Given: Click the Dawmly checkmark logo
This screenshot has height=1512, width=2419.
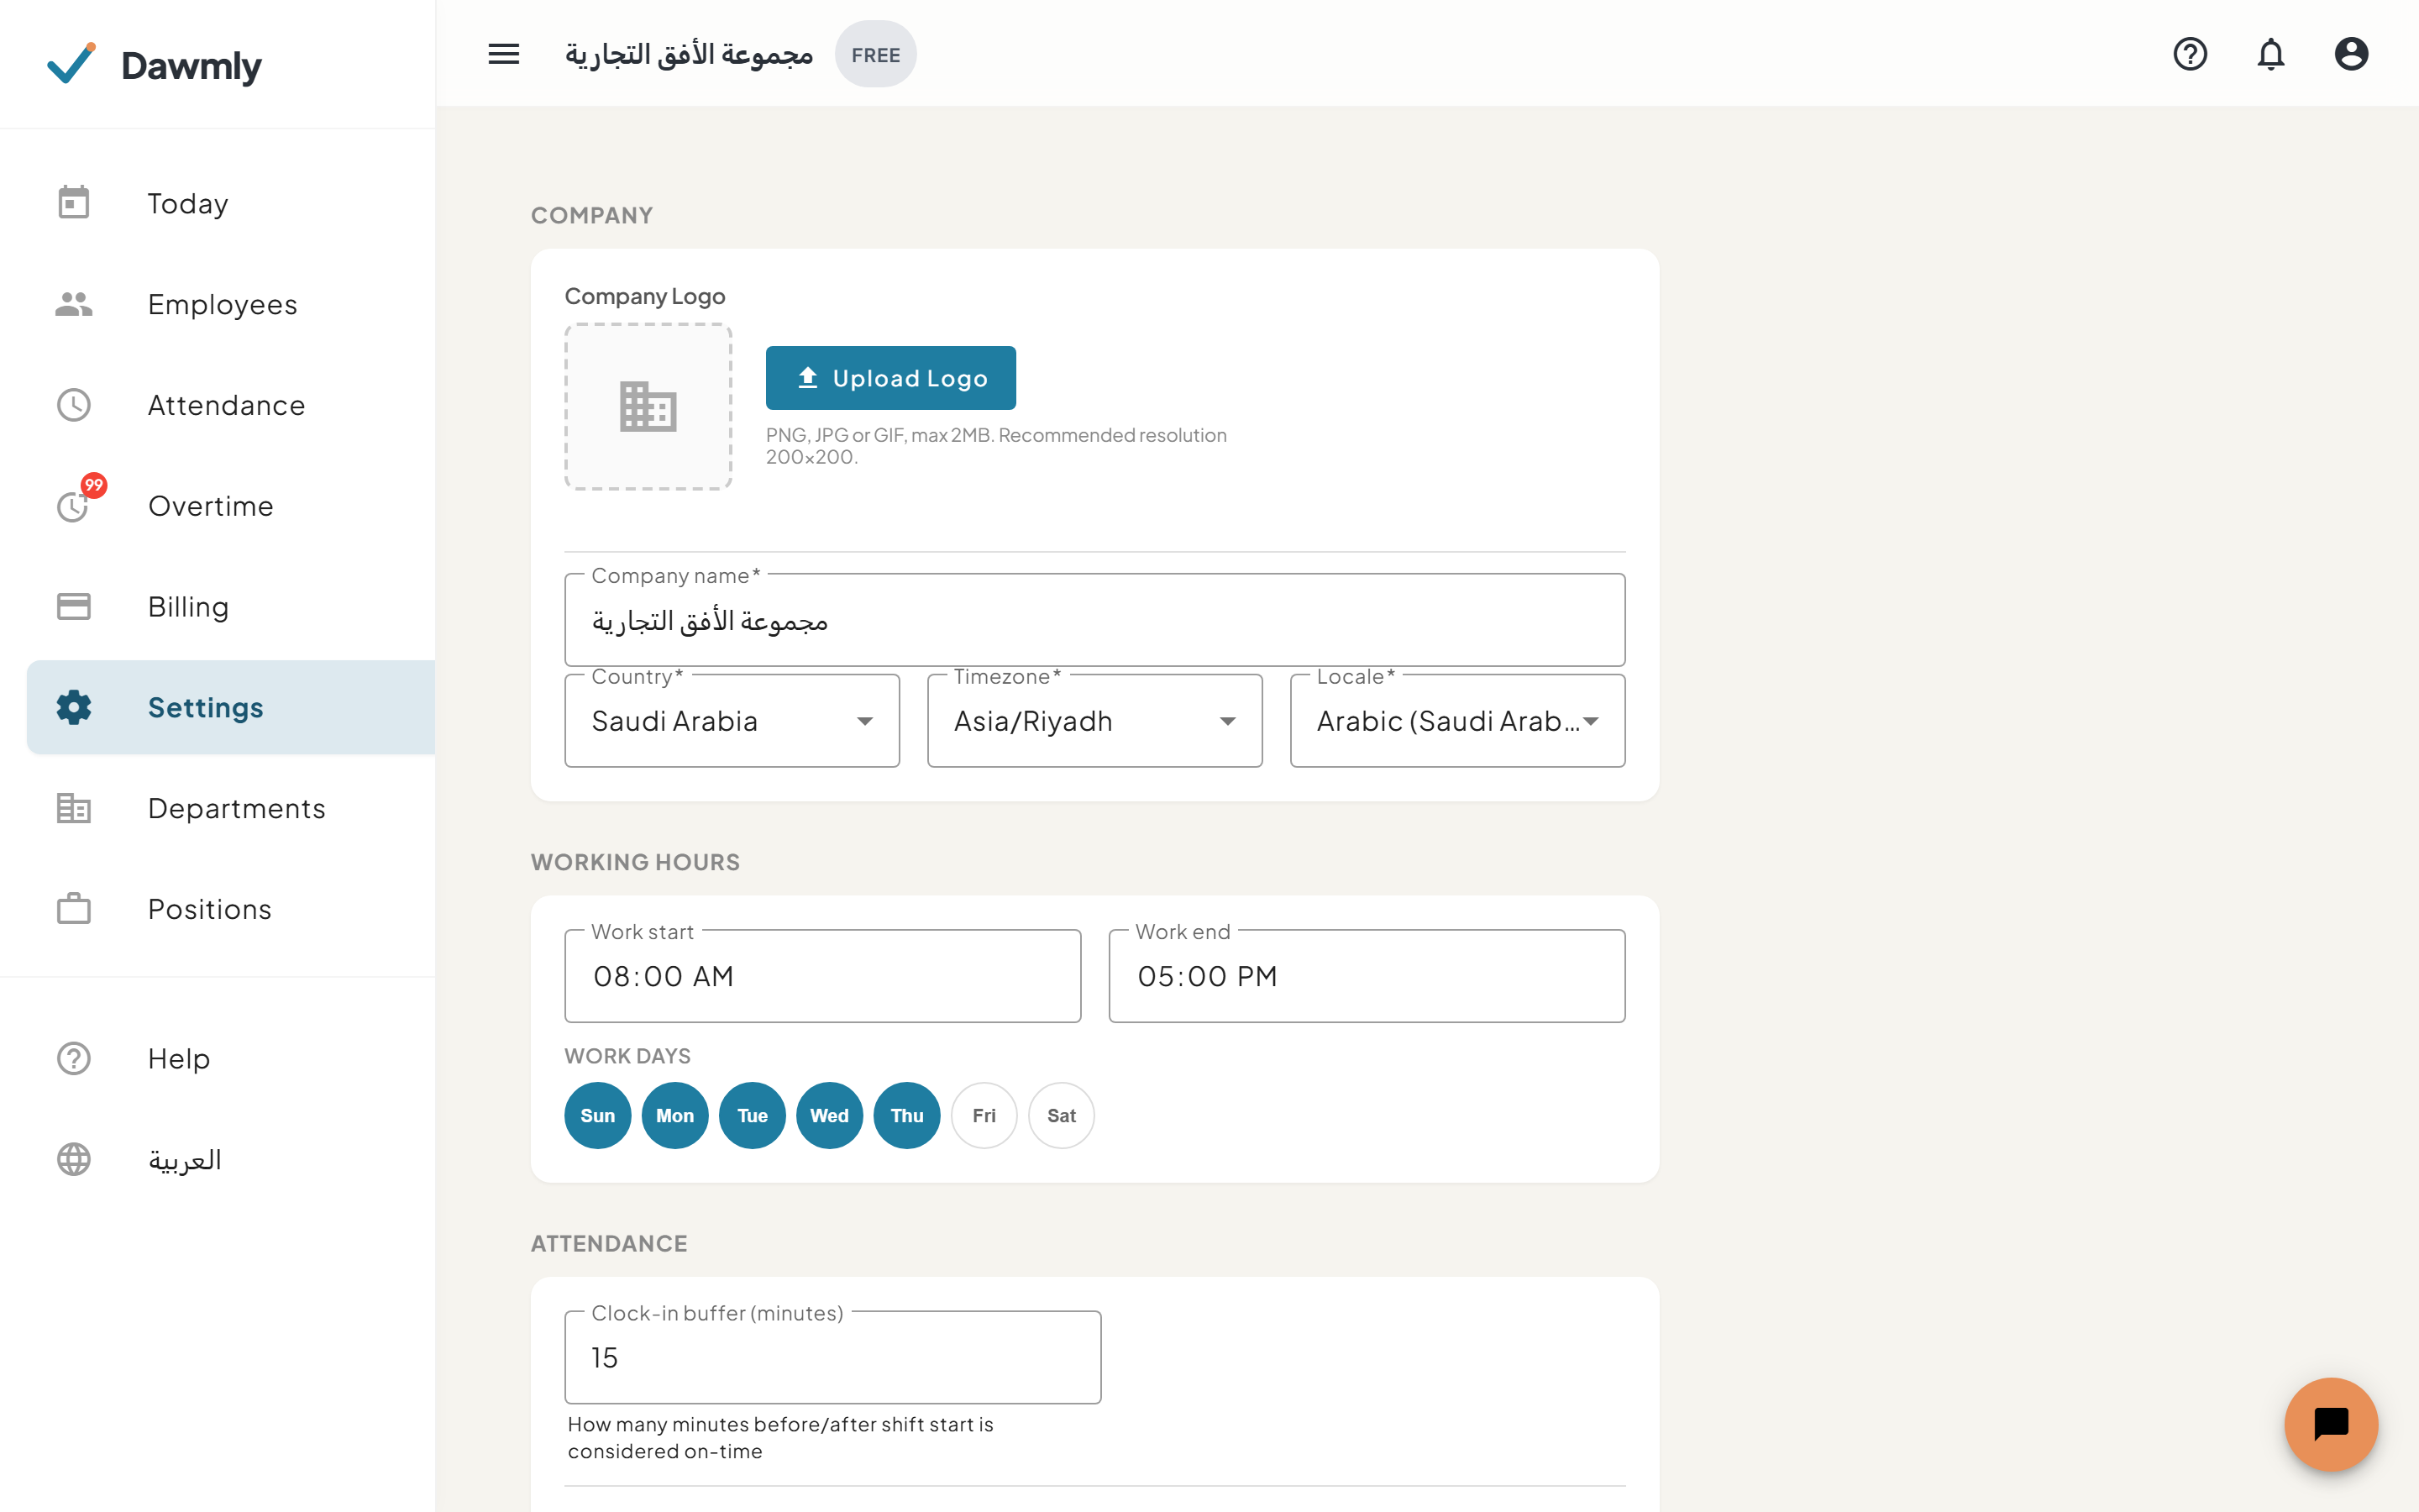Looking at the screenshot, I should [72, 64].
